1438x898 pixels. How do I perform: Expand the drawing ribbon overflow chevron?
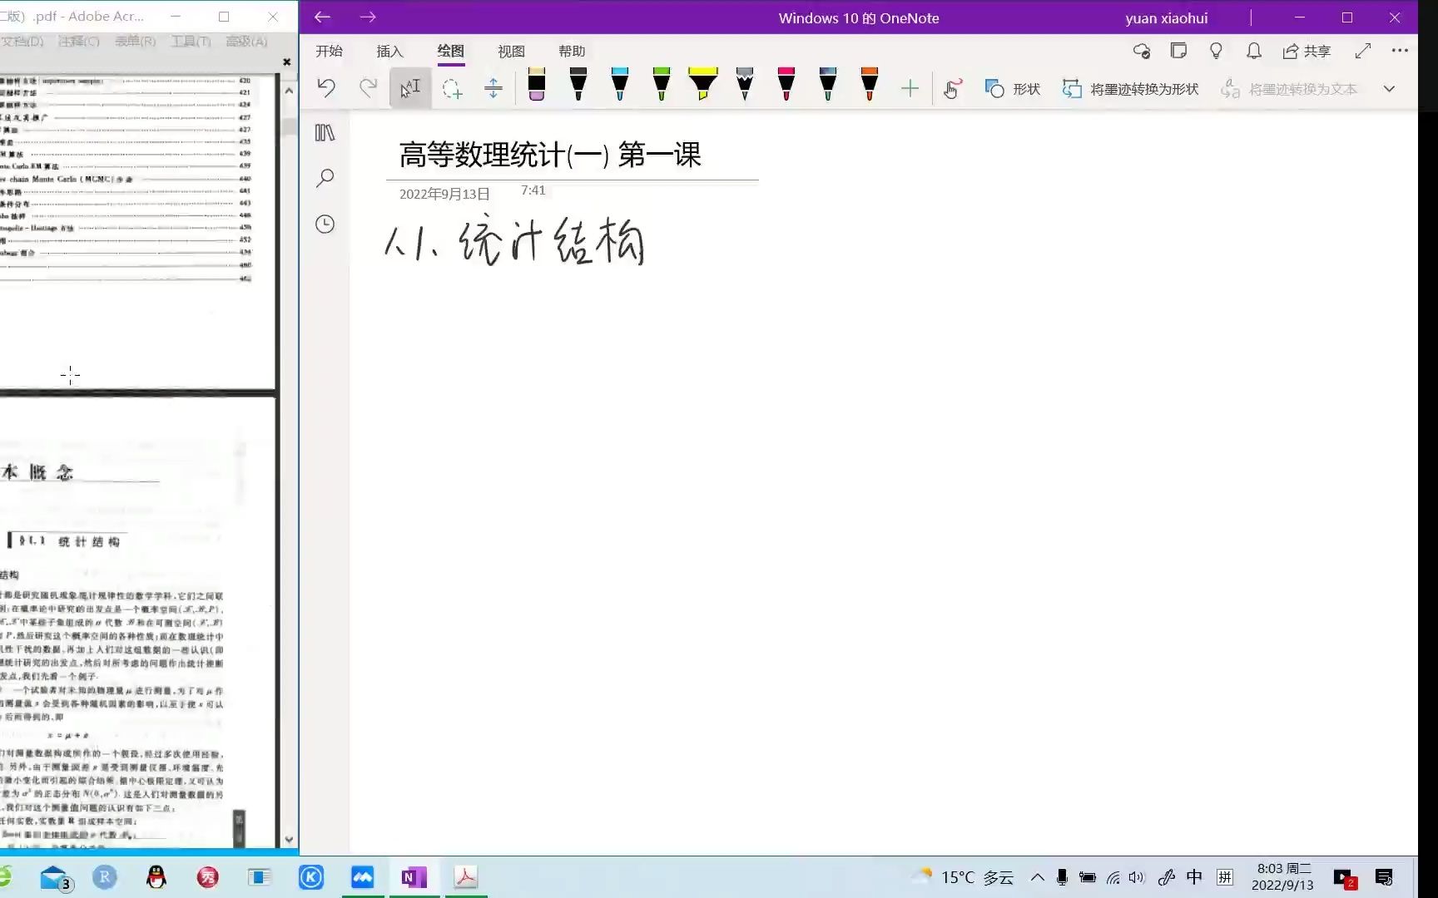pyautogui.click(x=1389, y=89)
